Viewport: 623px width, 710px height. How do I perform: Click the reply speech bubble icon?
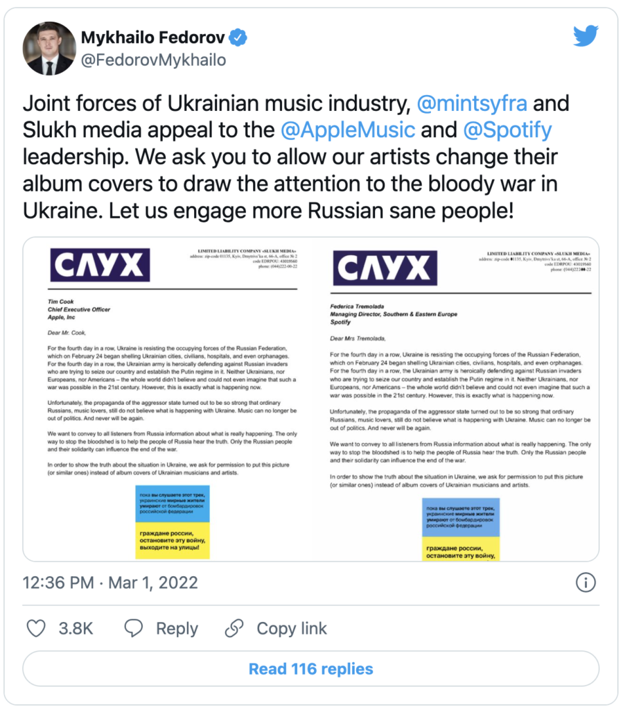(x=133, y=628)
